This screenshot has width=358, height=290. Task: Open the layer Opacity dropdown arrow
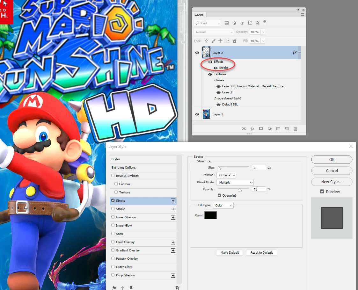click(x=263, y=32)
